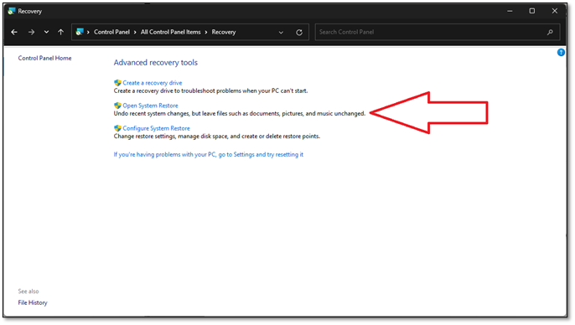Image resolution: width=575 pixels, height=325 pixels.
Task: Click shield icon beside Configure System Restore
Action: [117, 128]
